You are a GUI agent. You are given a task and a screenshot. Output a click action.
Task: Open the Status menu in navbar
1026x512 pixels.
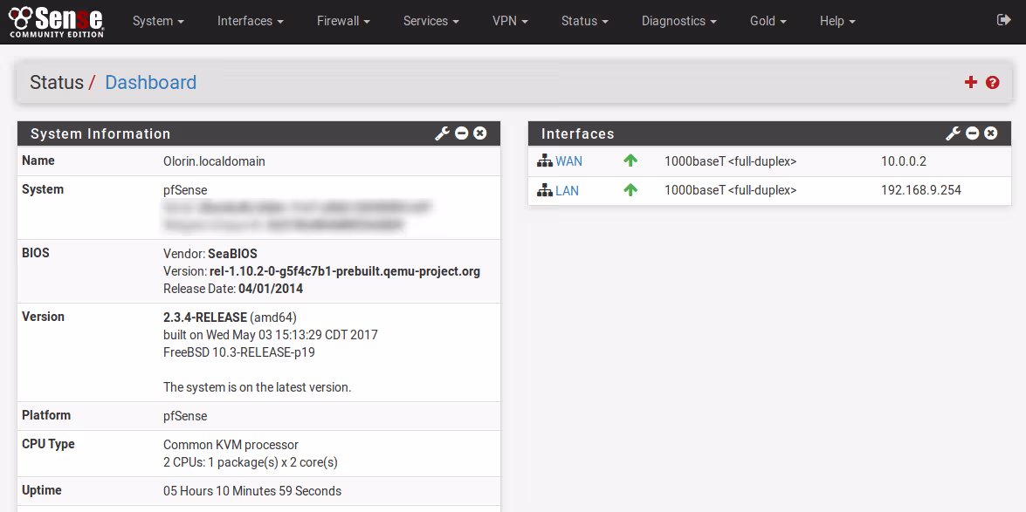(584, 21)
